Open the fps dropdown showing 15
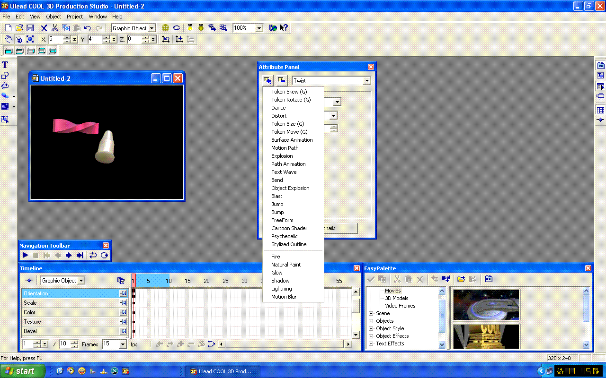Screen dimensions: 606x378 (123, 344)
